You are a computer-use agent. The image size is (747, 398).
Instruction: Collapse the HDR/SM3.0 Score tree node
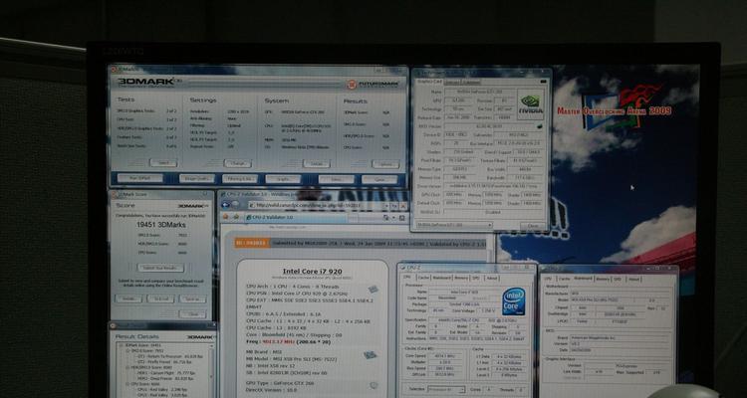click(x=128, y=367)
